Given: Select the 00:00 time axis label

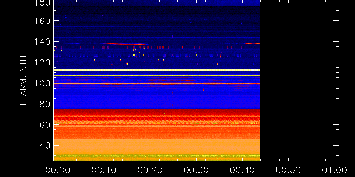Looking at the screenshot, I should [58, 170].
